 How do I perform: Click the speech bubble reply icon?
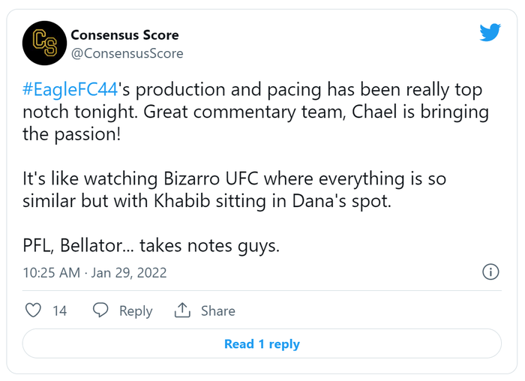[x=100, y=310]
